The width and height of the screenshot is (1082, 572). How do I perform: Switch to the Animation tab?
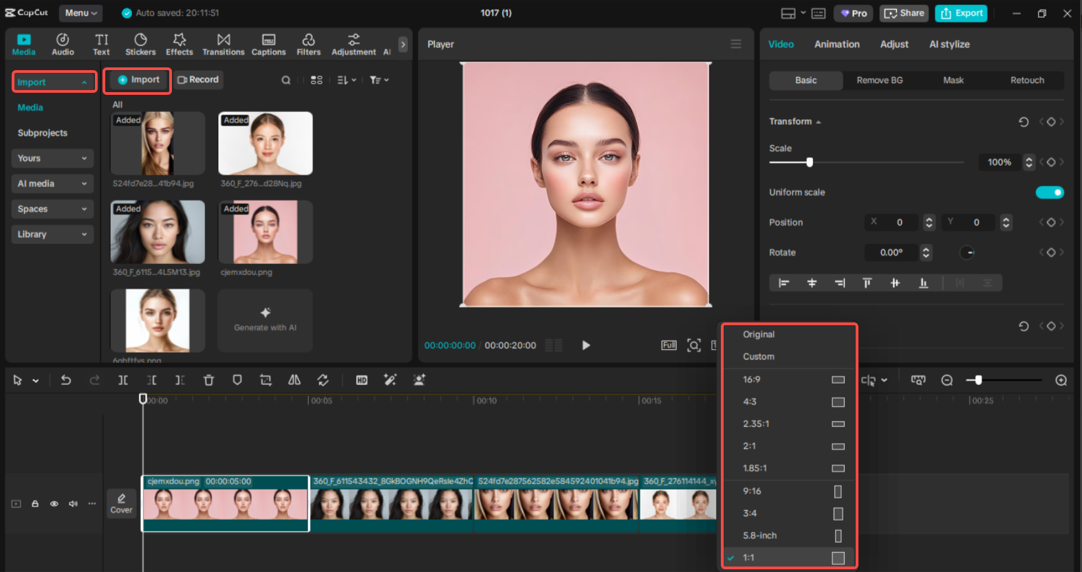(836, 44)
